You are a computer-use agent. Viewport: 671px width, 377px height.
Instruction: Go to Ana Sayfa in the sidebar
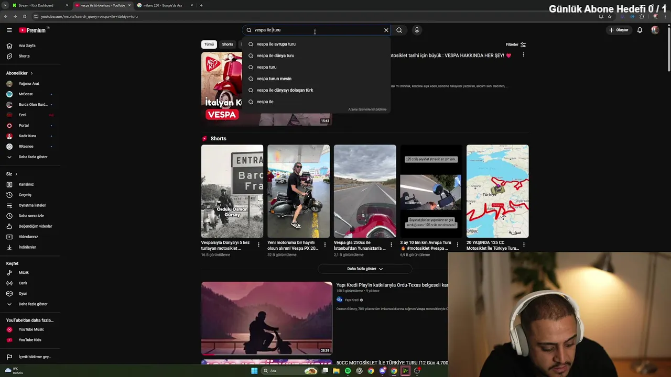click(x=30, y=46)
